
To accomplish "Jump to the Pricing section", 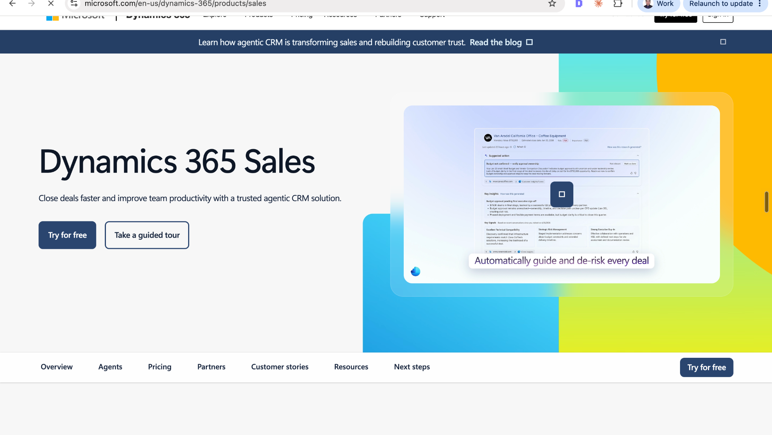I will pyautogui.click(x=159, y=367).
